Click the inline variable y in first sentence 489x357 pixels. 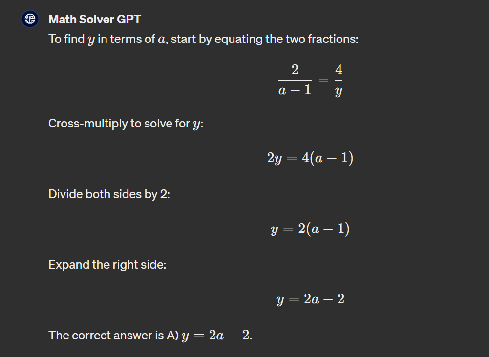tap(91, 41)
